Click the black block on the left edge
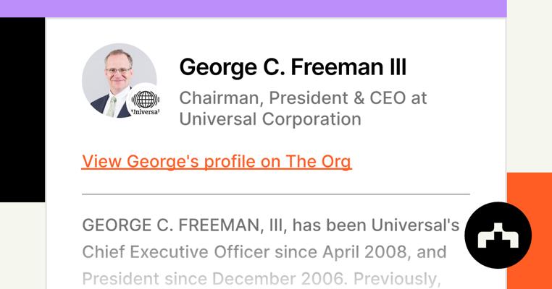This screenshot has width=552, height=289. [x=22, y=108]
